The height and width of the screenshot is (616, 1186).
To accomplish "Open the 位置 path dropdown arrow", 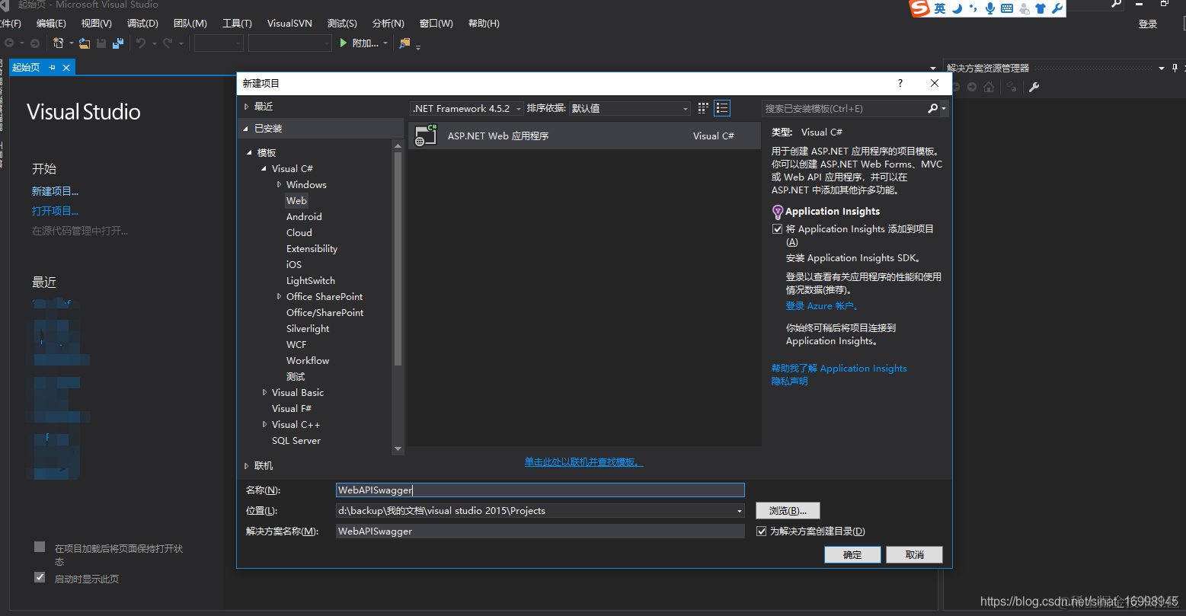I will [x=739, y=511].
